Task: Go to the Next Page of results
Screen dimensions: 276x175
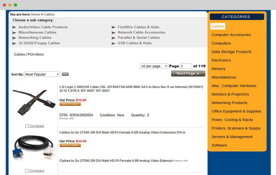Action: coord(188,73)
